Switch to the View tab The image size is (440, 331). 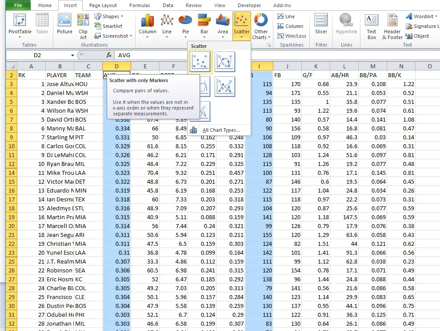tap(220, 5)
